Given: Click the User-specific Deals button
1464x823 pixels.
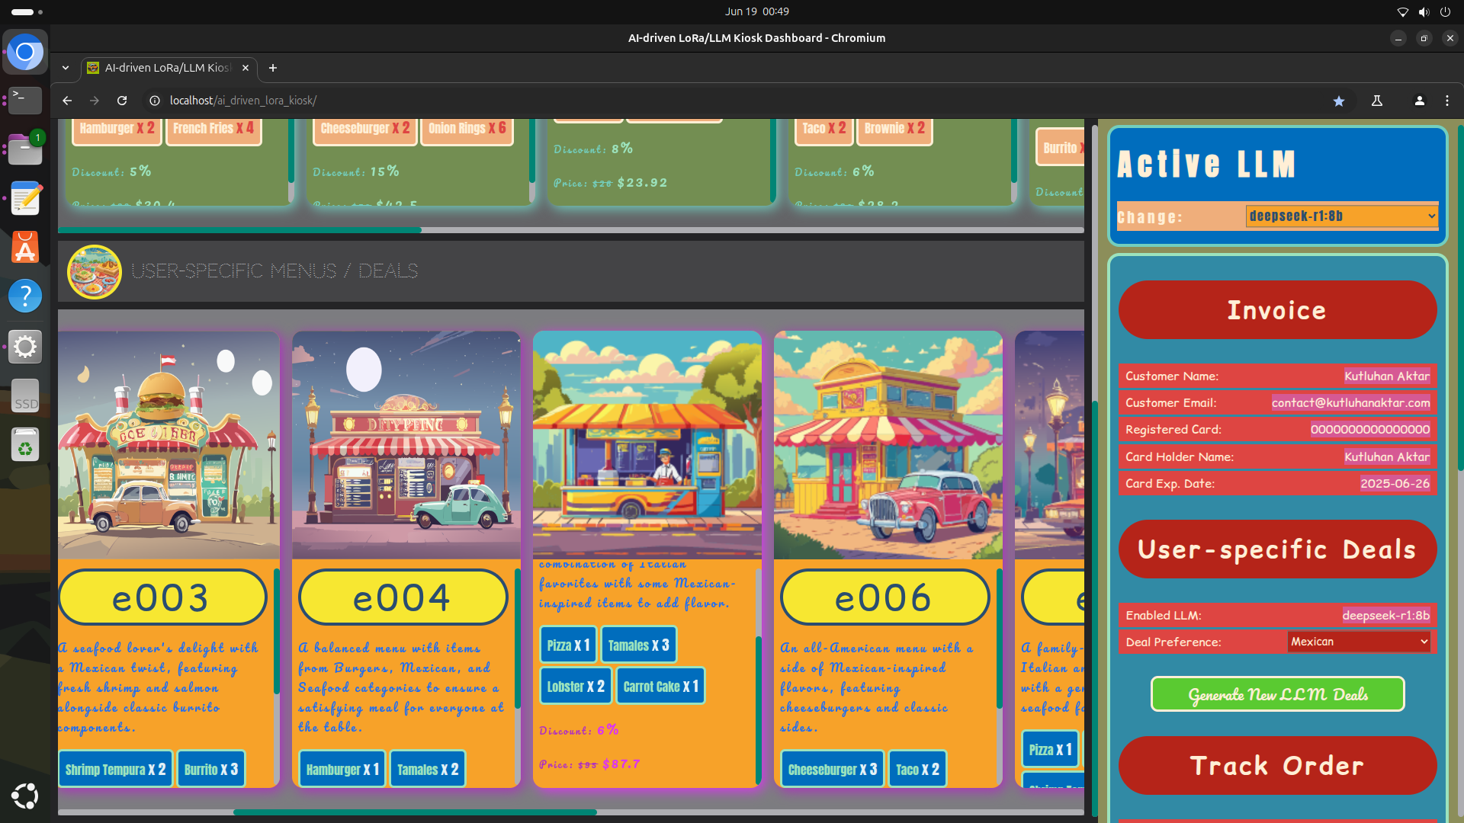Looking at the screenshot, I should tap(1277, 549).
